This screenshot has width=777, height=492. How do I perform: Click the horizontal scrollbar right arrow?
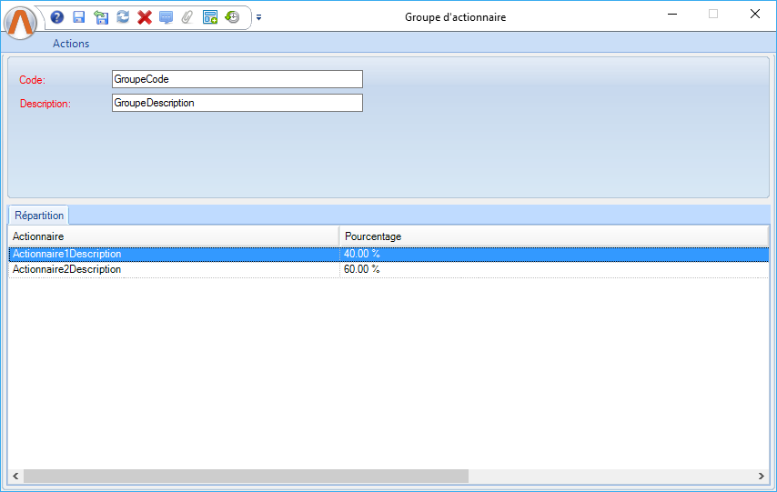pyautogui.click(x=762, y=477)
